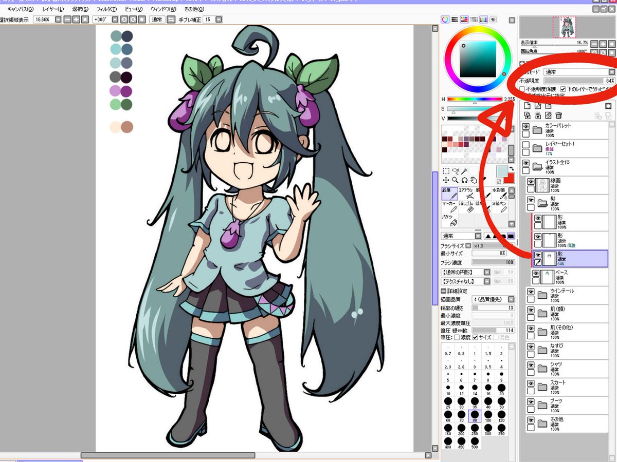Collapse the 詳細設定 section
The width and height of the screenshot is (617, 462).
click(x=443, y=291)
